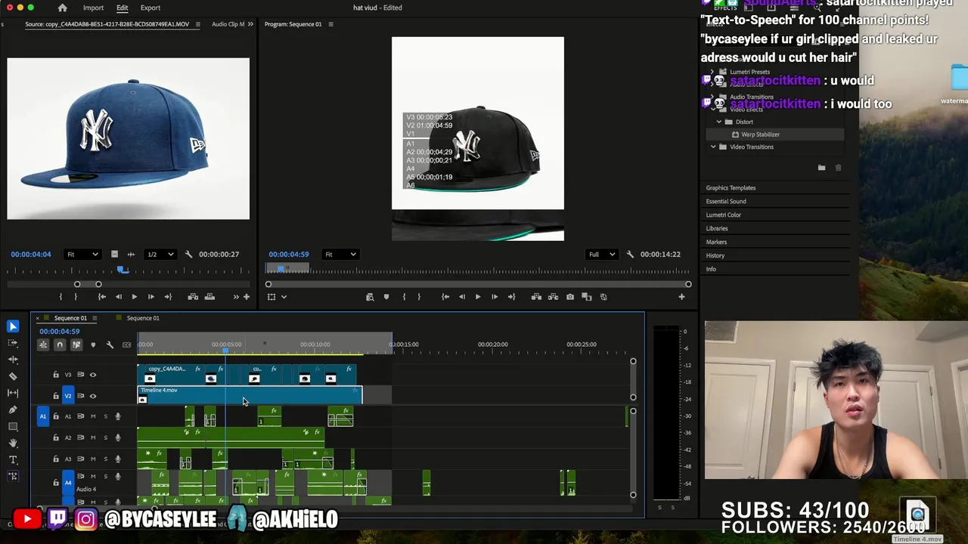Open the Source panel menu
The width and height of the screenshot is (968, 544).
click(x=198, y=24)
